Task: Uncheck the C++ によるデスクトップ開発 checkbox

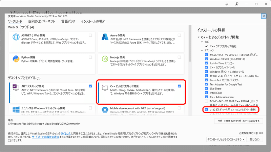Action: click(180, 86)
